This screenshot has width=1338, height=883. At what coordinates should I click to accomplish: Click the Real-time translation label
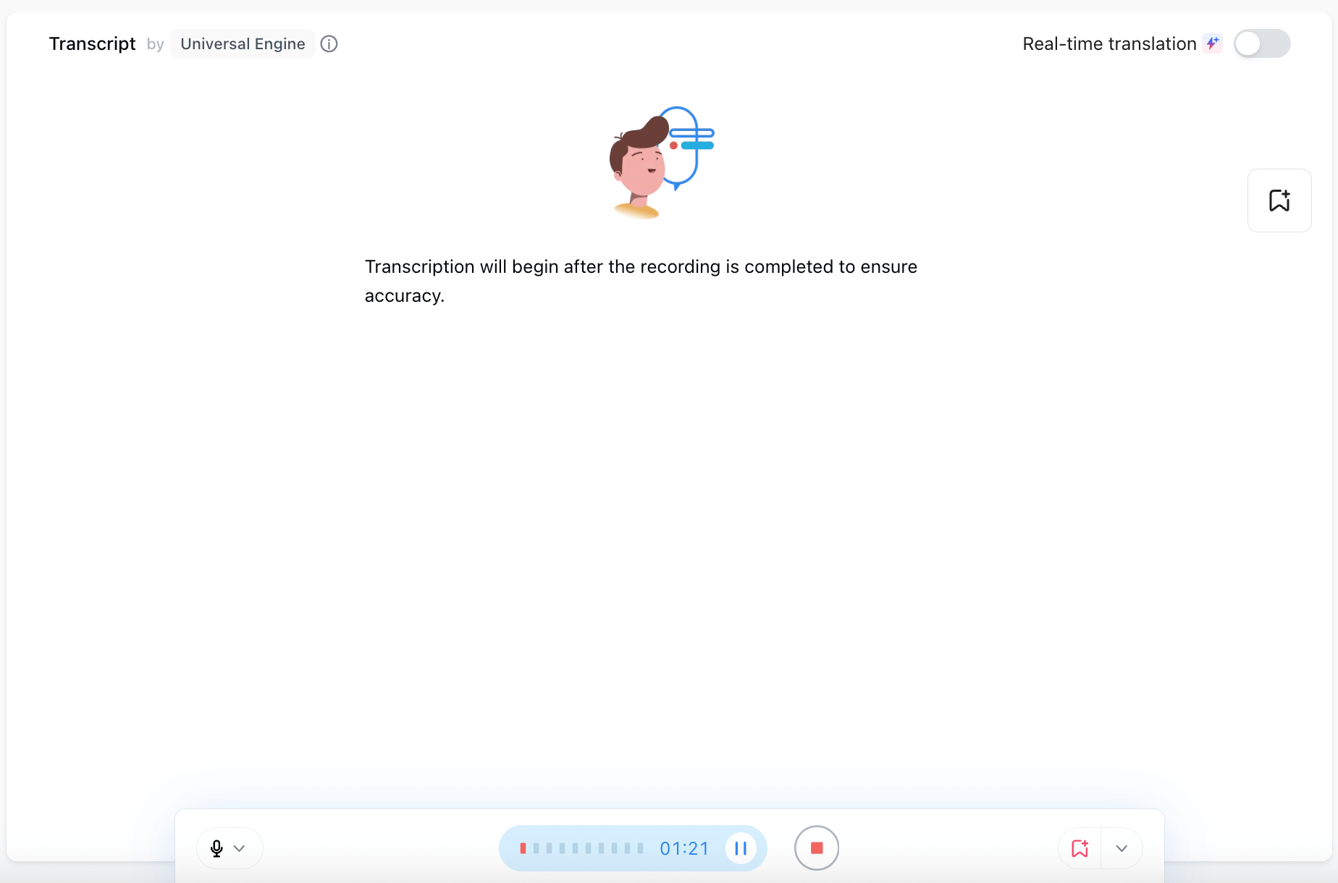pos(1109,44)
